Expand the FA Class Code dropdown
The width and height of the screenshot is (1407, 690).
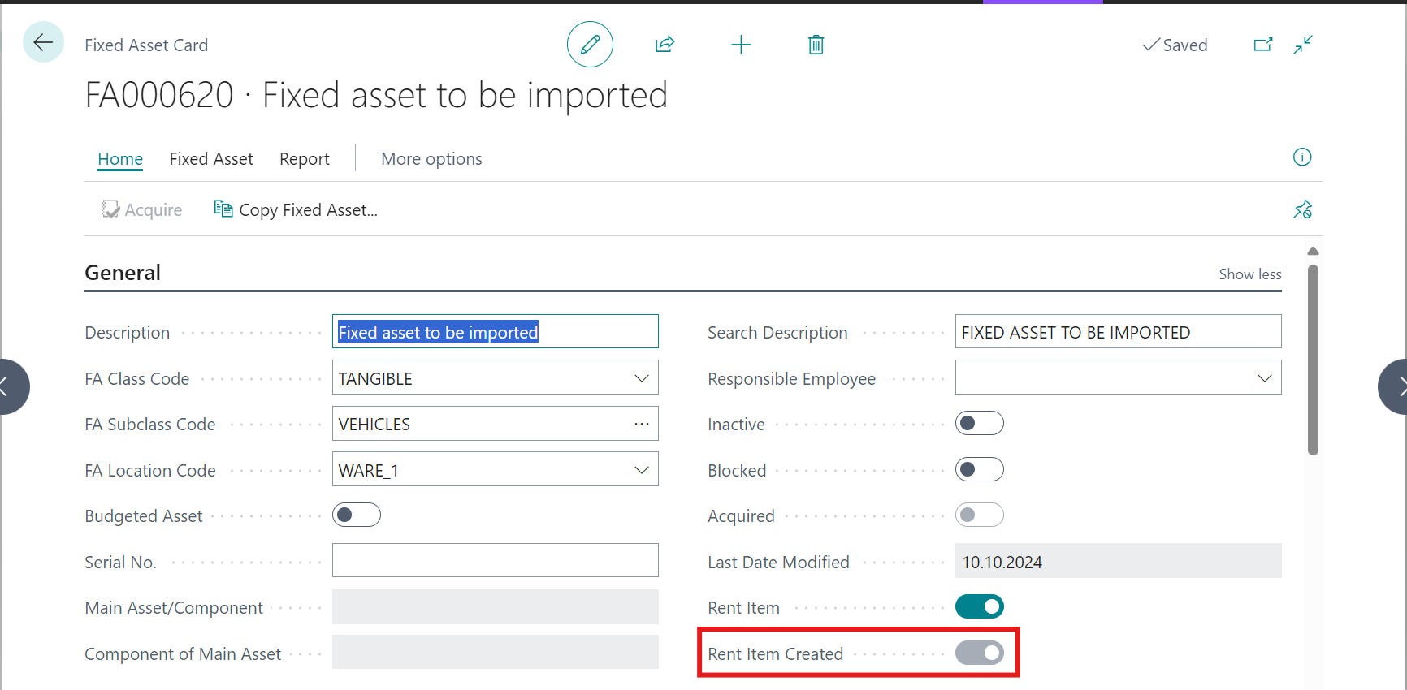point(641,378)
